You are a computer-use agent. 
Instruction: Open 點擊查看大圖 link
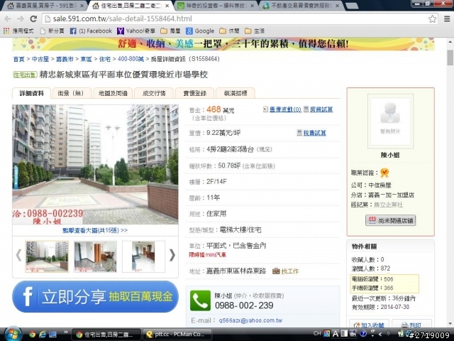(94, 230)
